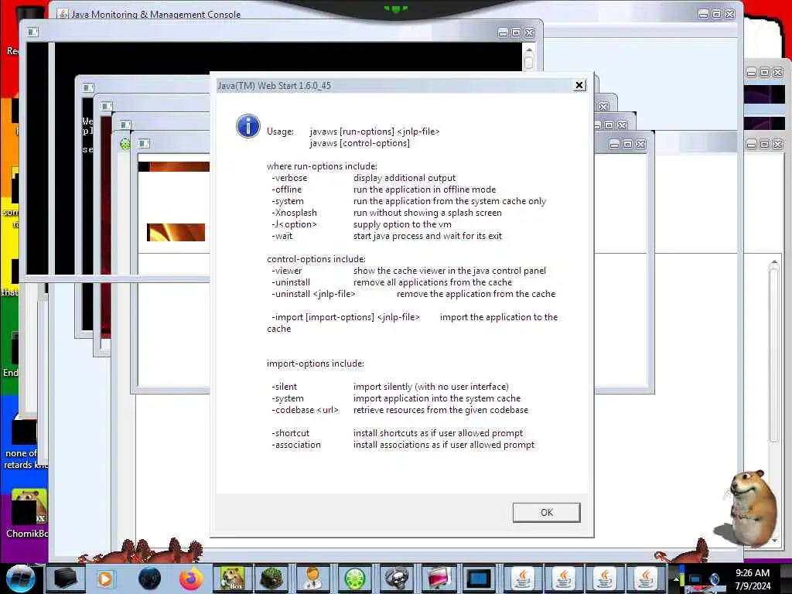792x594 pixels.
Task: Open the ChomikBox hamster taskbar button
Action: 232,579
